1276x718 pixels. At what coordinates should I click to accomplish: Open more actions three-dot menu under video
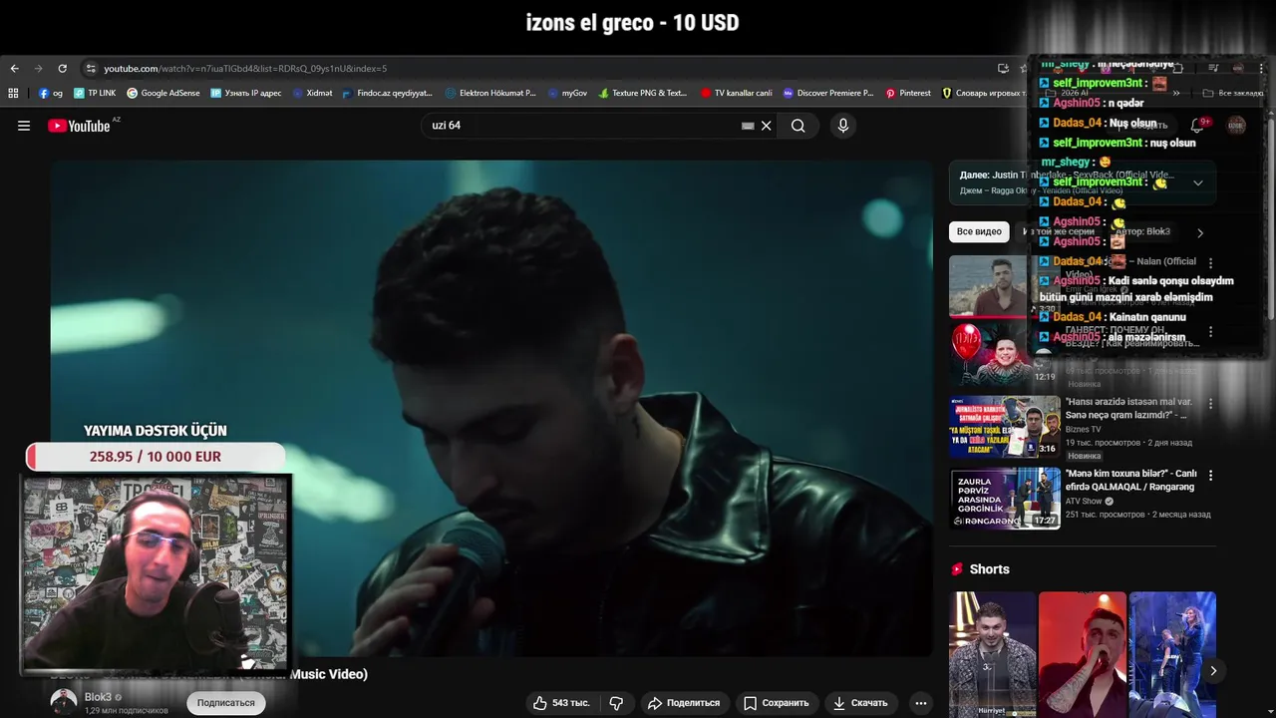pos(920,703)
